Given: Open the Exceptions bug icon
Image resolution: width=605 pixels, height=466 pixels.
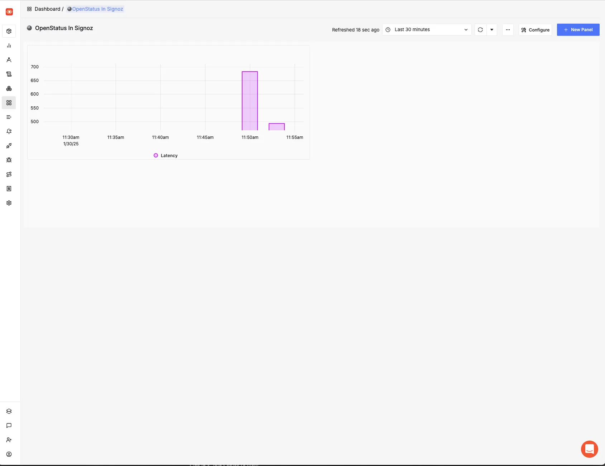Looking at the screenshot, I should (x=9, y=160).
